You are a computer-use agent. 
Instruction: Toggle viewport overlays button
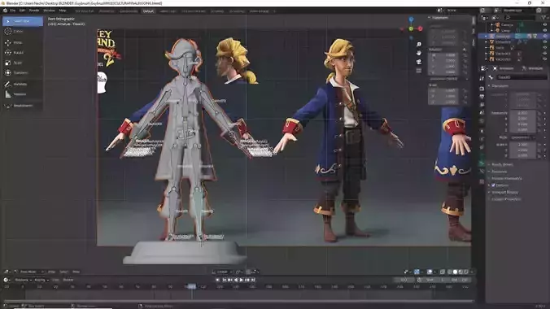tap(430, 272)
